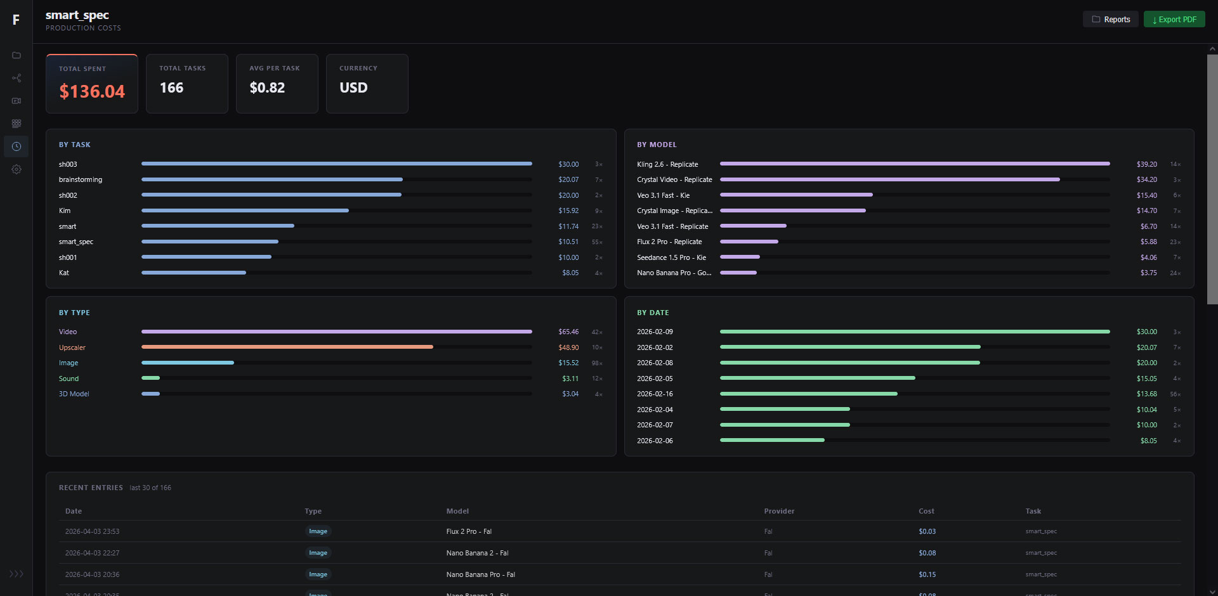Viewport: 1218px width, 596px height.
Task: Click the Upscaler type row label
Action: (72, 347)
